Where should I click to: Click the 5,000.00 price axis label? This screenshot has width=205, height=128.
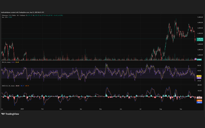pyautogui.click(x=200, y=17)
